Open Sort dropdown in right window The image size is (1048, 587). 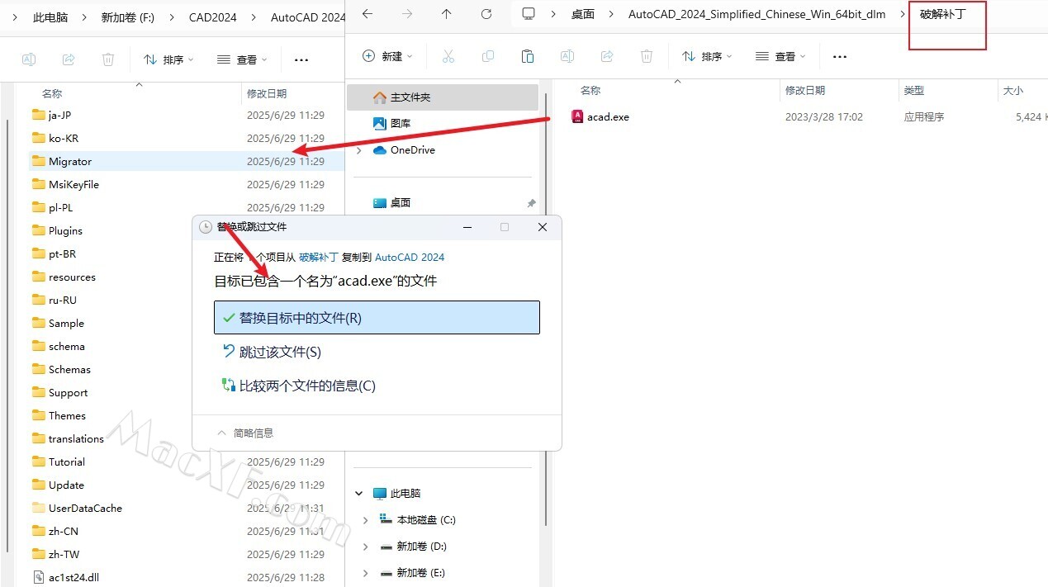point(707,56)
